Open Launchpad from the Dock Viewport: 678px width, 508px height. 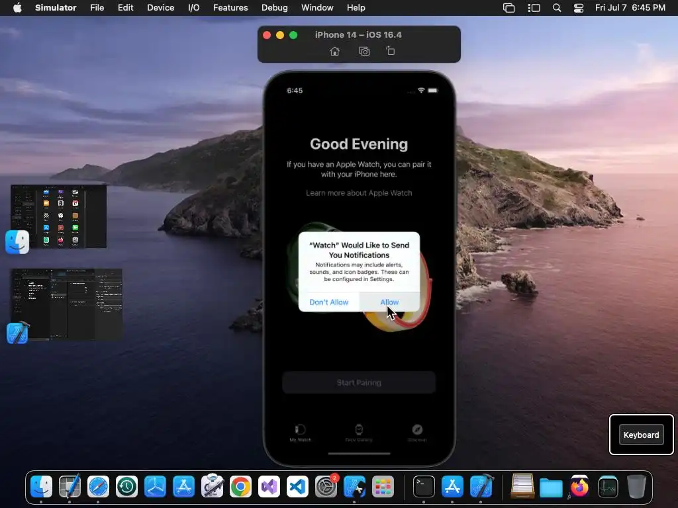(383, 487)
